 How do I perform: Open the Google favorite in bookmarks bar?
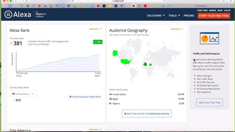4,6
